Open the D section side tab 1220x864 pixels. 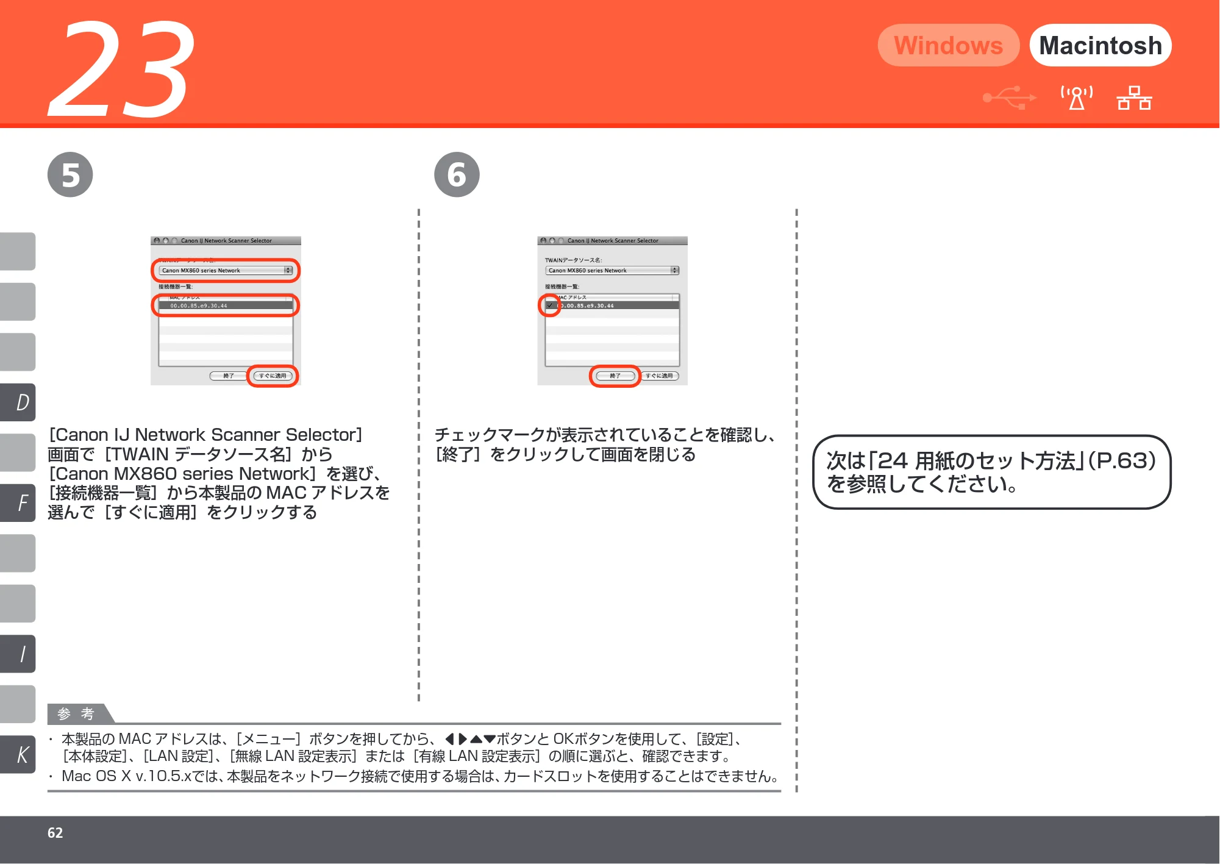(x=18, y=402)
